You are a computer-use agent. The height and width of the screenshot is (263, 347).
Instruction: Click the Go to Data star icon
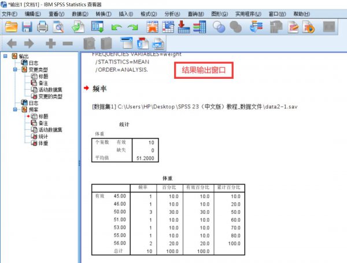point(153,27)
